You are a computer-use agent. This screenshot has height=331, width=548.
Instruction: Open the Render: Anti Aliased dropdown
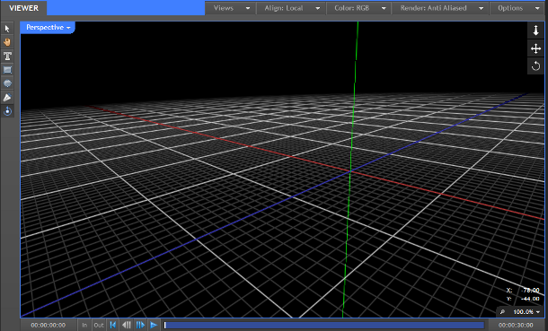click(x=441, y=8)
